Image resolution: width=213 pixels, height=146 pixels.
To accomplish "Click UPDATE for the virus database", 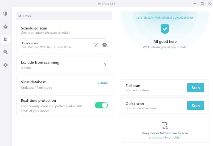I will pyautogui.click(x=103, y=83).
